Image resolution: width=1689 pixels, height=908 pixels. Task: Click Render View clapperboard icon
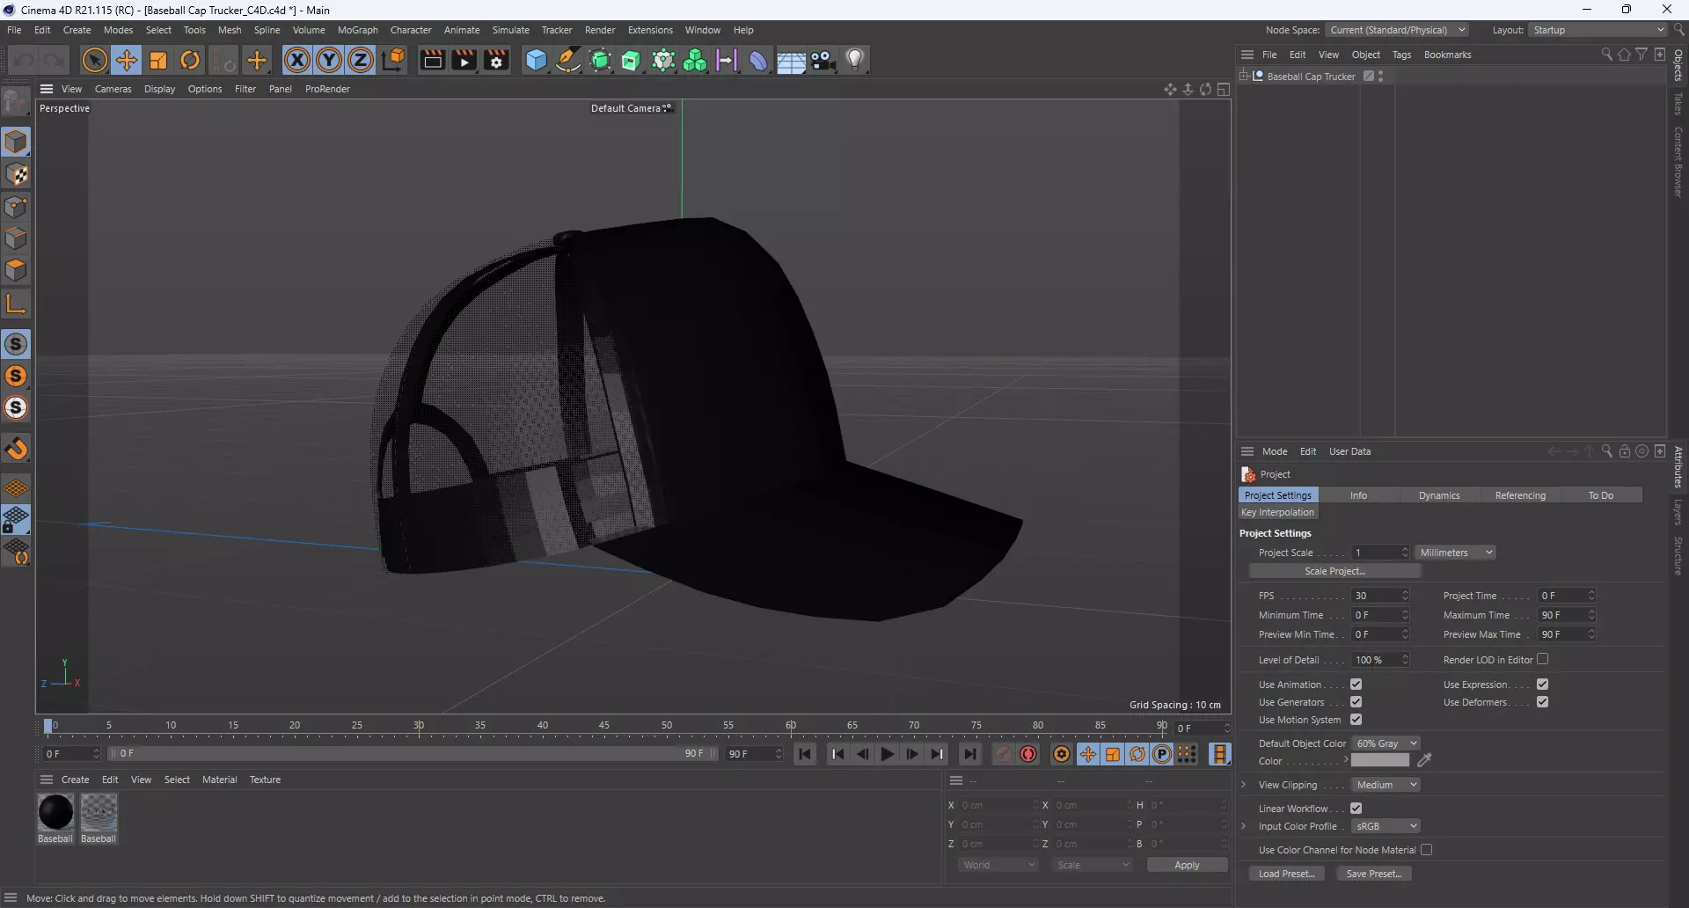click(432, 60)
